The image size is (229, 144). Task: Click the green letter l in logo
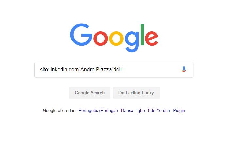pyautogui.click(x=142, y=35)
